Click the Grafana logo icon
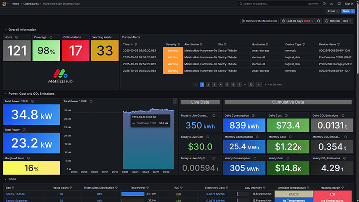This screenshot has height=202, width=359. 5,4
